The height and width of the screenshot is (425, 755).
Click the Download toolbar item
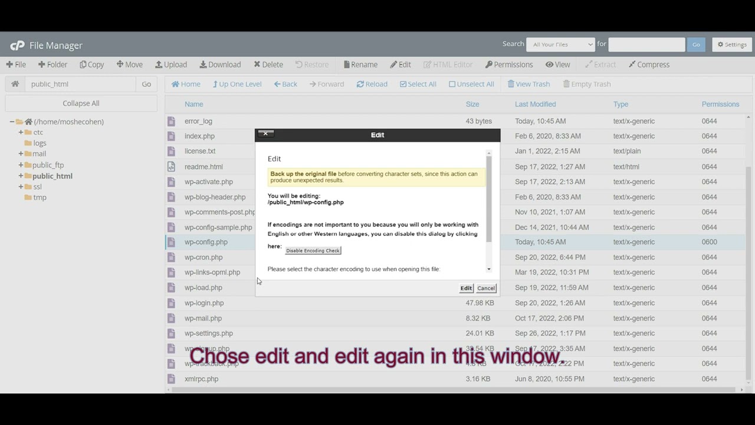220,64
